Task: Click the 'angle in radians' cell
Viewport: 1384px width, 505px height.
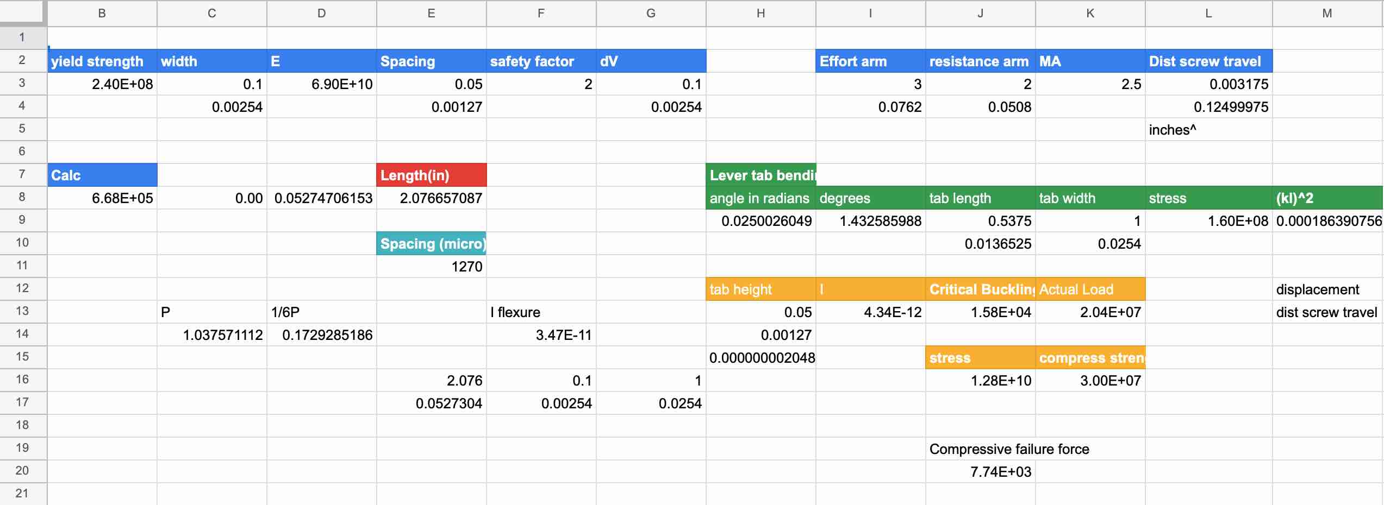Action: pos(761,198)
